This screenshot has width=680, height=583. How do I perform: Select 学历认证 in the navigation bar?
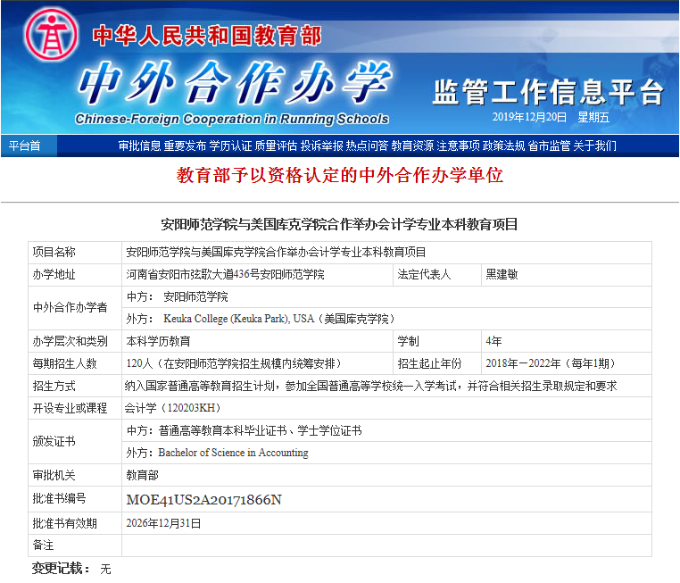coord(230,146)
